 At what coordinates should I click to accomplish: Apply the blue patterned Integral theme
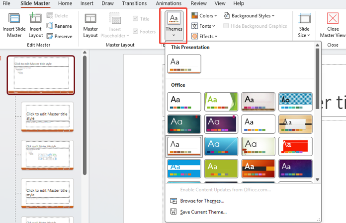(x=295, y=102)
